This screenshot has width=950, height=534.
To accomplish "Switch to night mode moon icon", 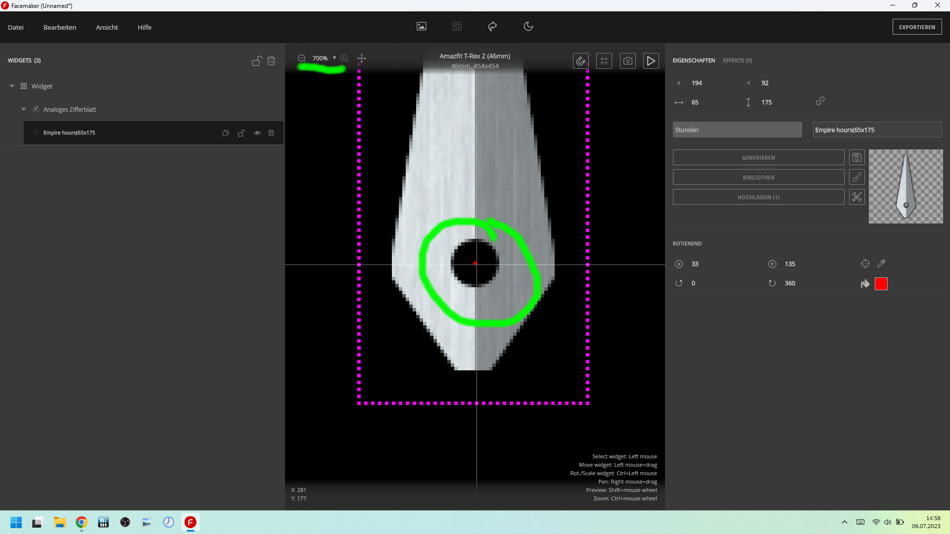I will [528, 26].
